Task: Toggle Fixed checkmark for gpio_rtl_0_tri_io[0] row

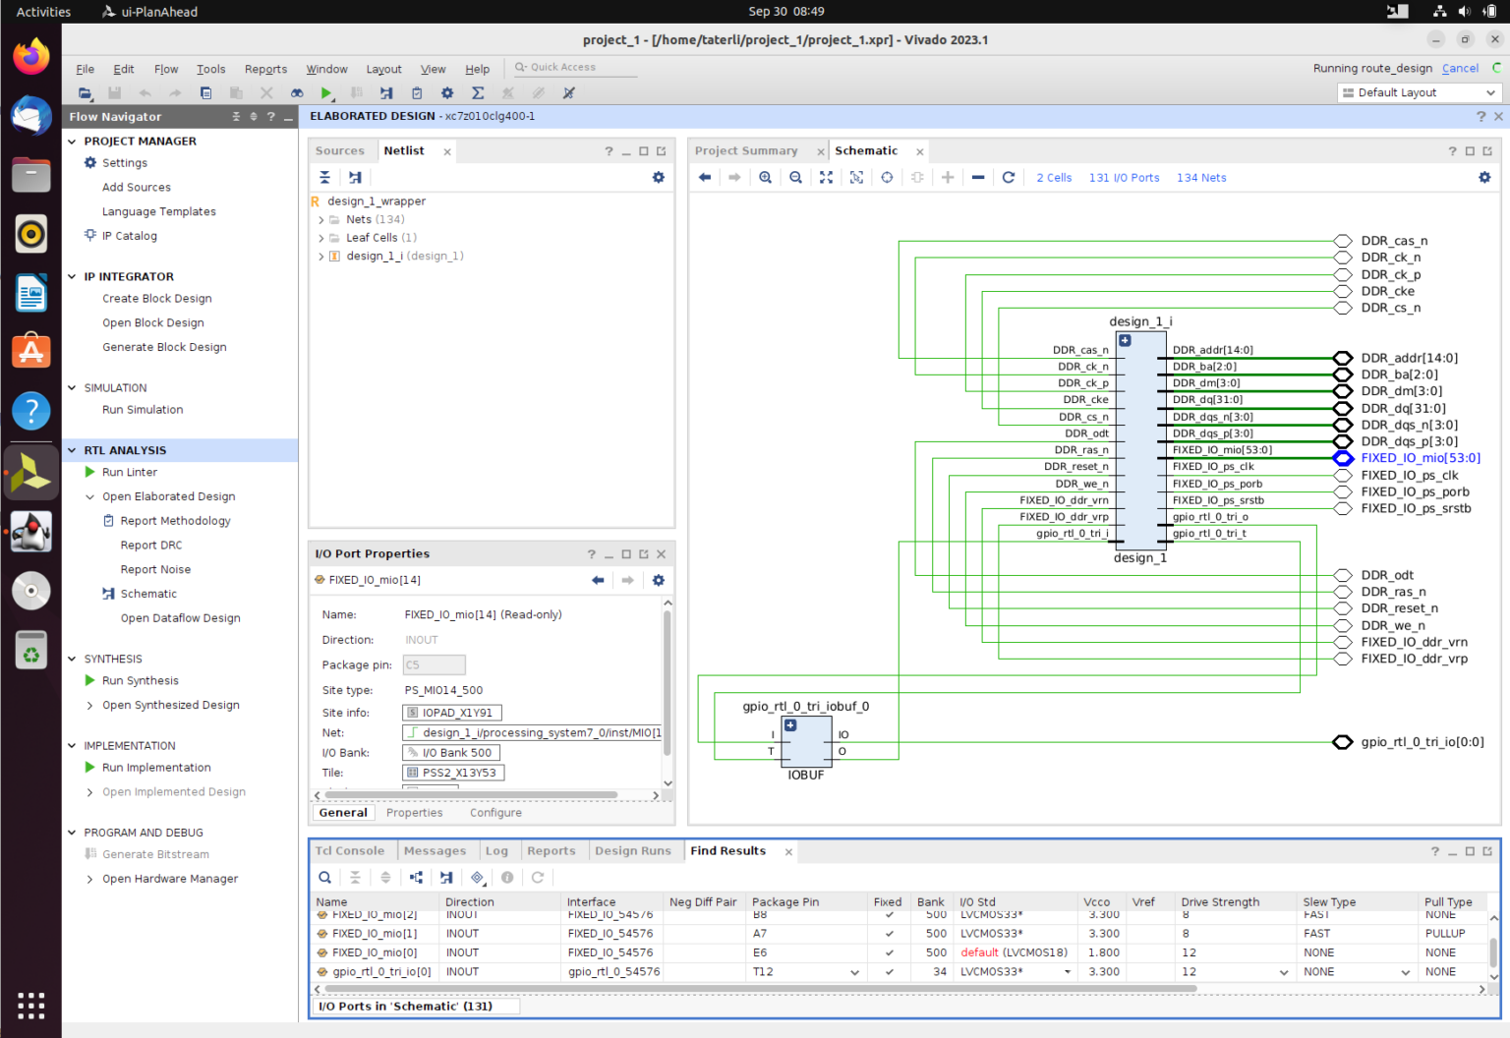Action: [890, 972]
